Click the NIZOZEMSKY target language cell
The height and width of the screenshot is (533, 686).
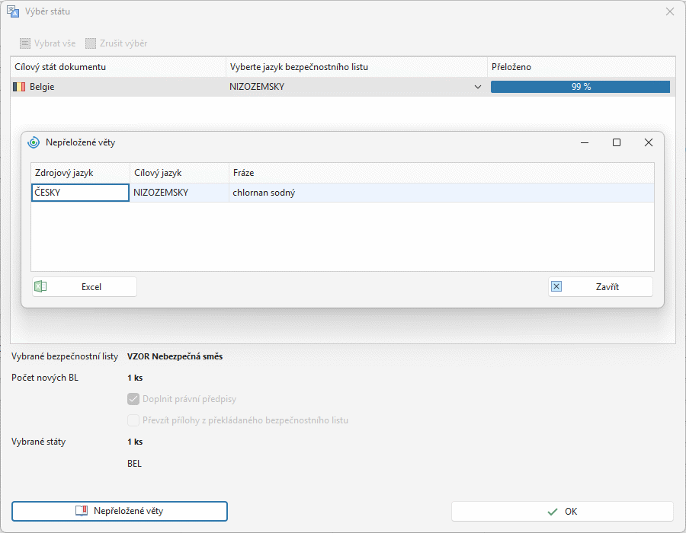(x=179, y=193)
